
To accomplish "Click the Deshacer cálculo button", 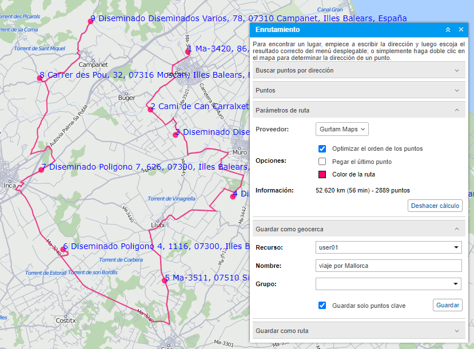I will (x=435, y=206).
